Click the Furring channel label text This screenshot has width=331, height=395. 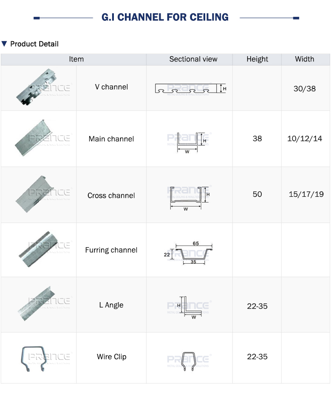point(111,250)
